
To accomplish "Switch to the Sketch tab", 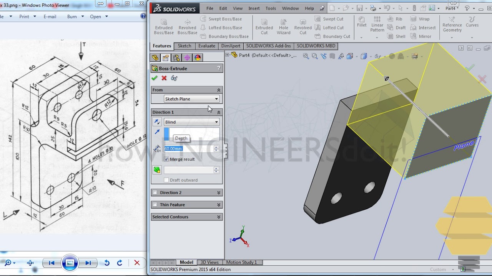I will click(184, 46).
